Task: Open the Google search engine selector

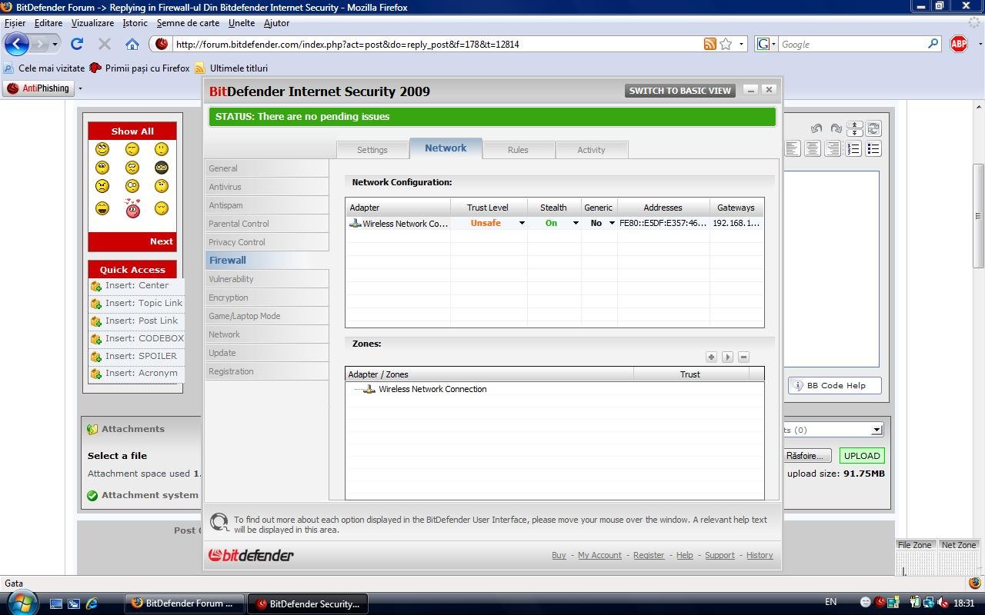Action: pyautogui.click(x=766, y=44)
